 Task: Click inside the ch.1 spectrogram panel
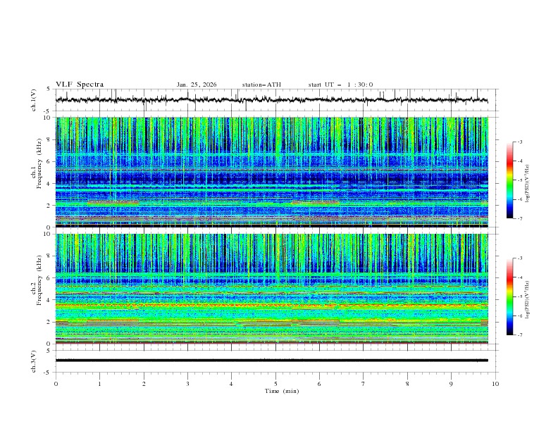tap(275, 173)
